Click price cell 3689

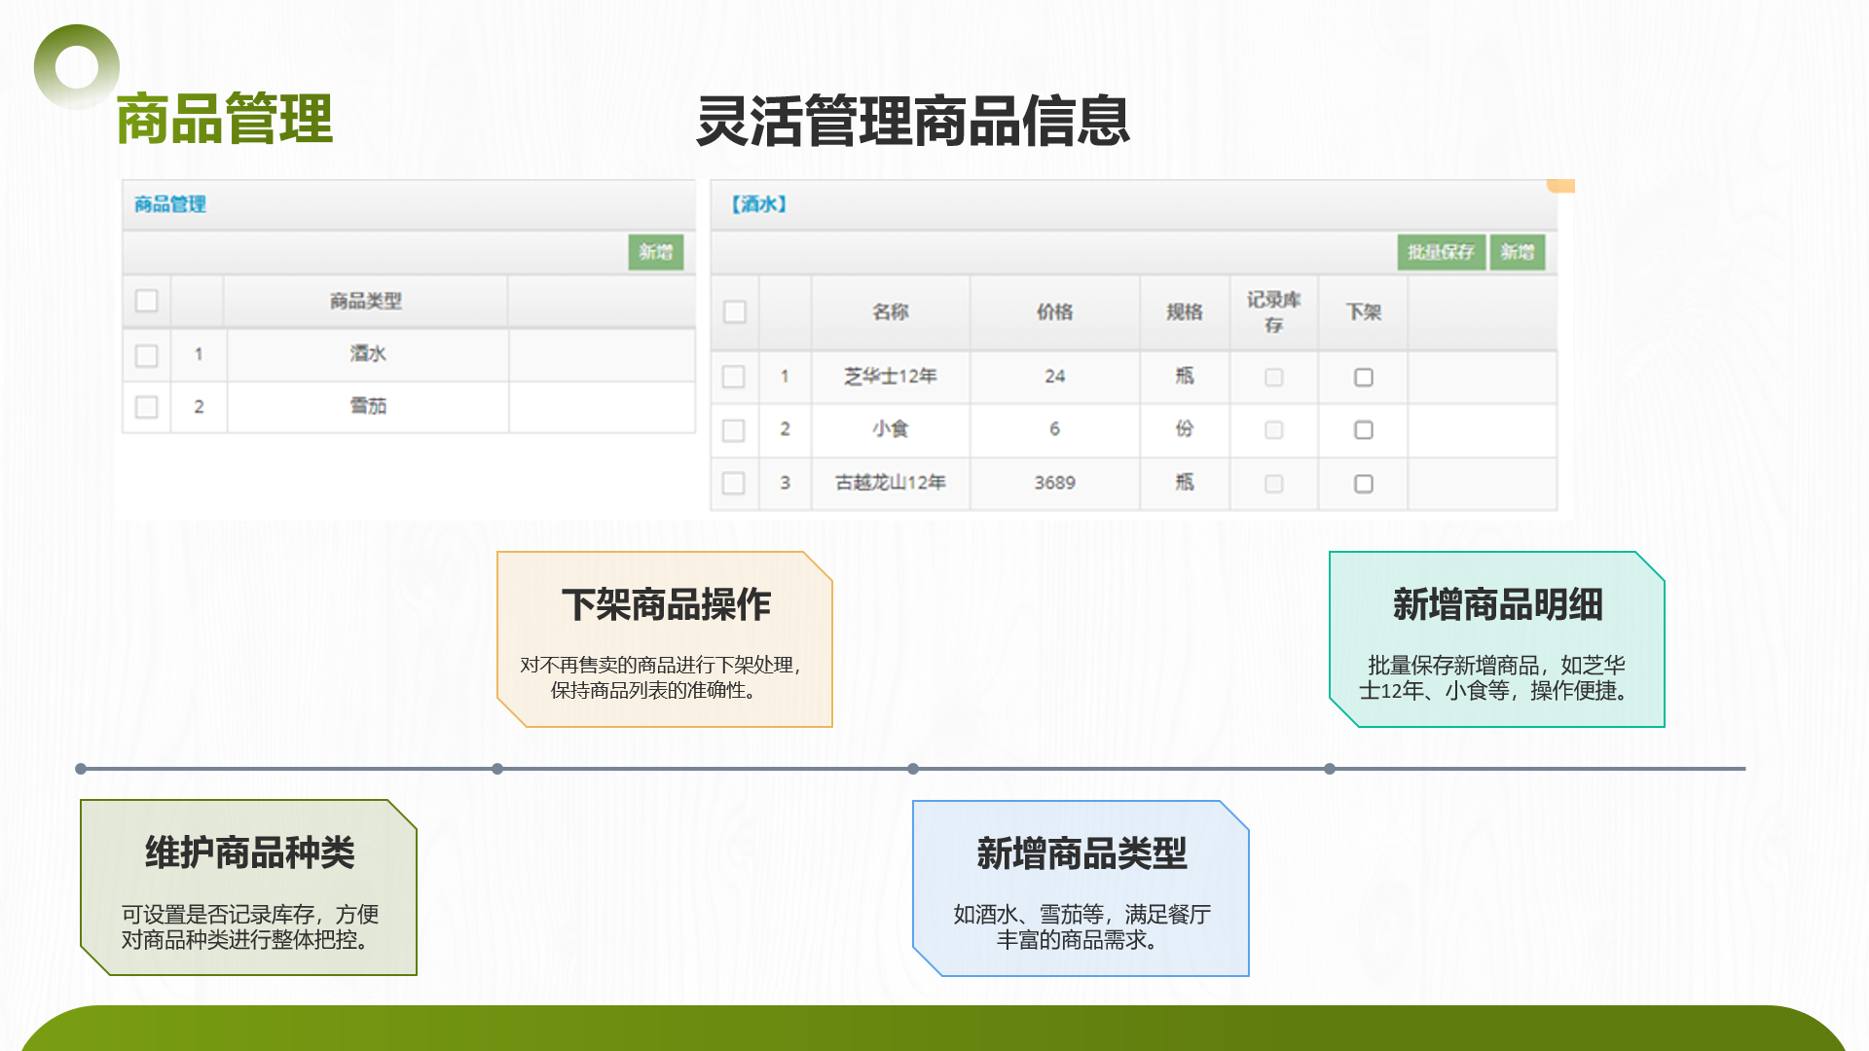click(1054, 483)
